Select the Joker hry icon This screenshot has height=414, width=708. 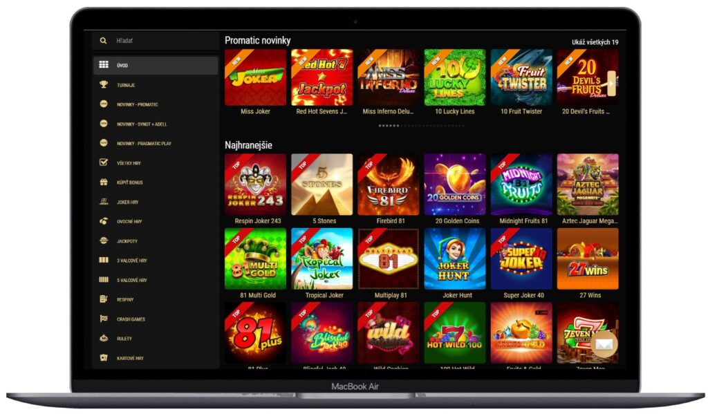pyautogui.click(x=104, y=202)
